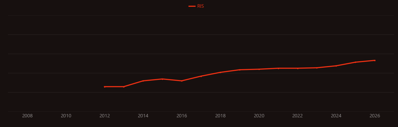This screenshot has height=127, width=398.
Task: Select the 2020 data point on RIS line
Action: coord(259,69)
